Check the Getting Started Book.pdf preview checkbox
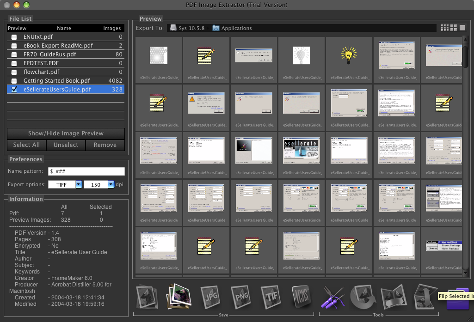The height and width of the screenshot is (322, 474). click(x=14, y=81)
